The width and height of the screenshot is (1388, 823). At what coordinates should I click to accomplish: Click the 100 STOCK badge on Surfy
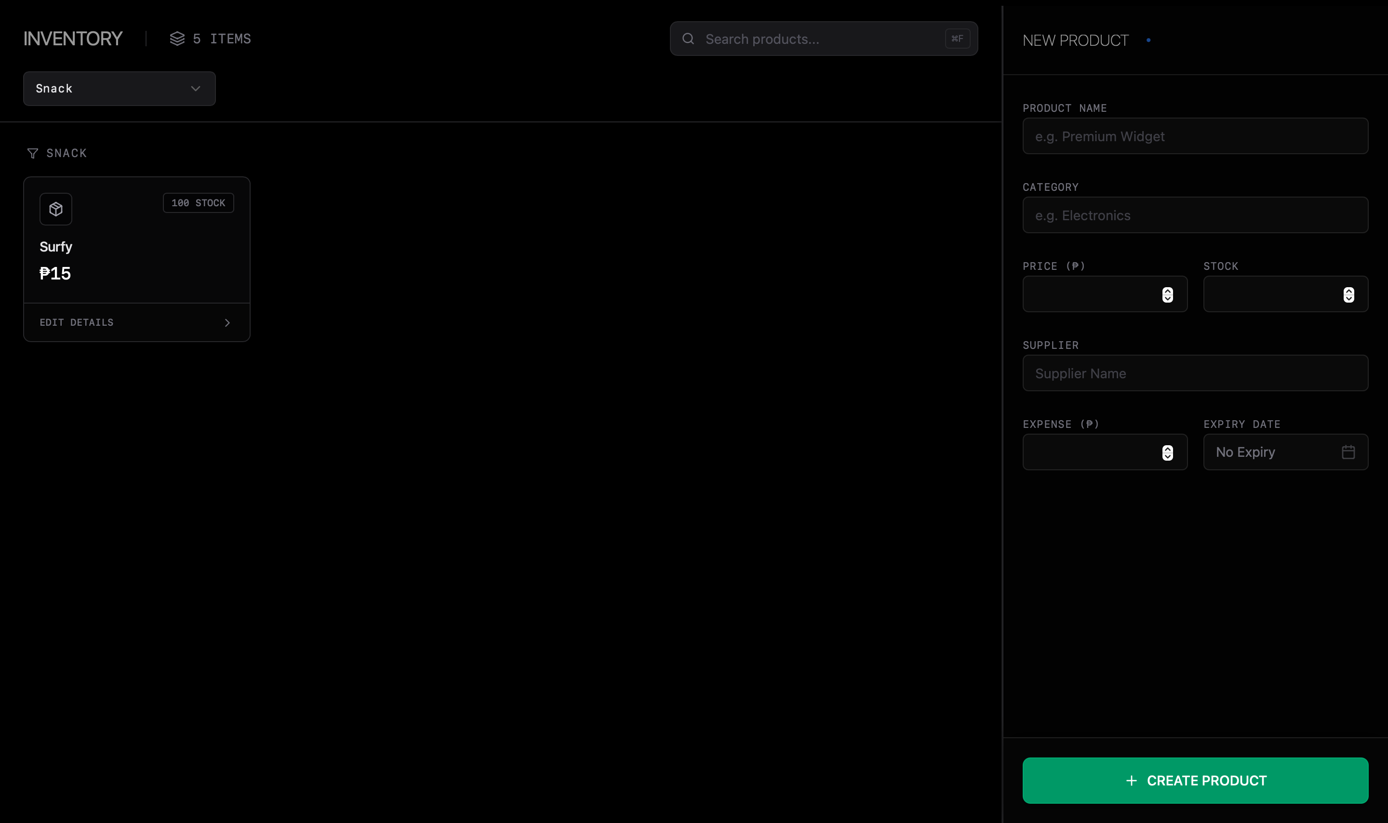[x=198, y=202]
